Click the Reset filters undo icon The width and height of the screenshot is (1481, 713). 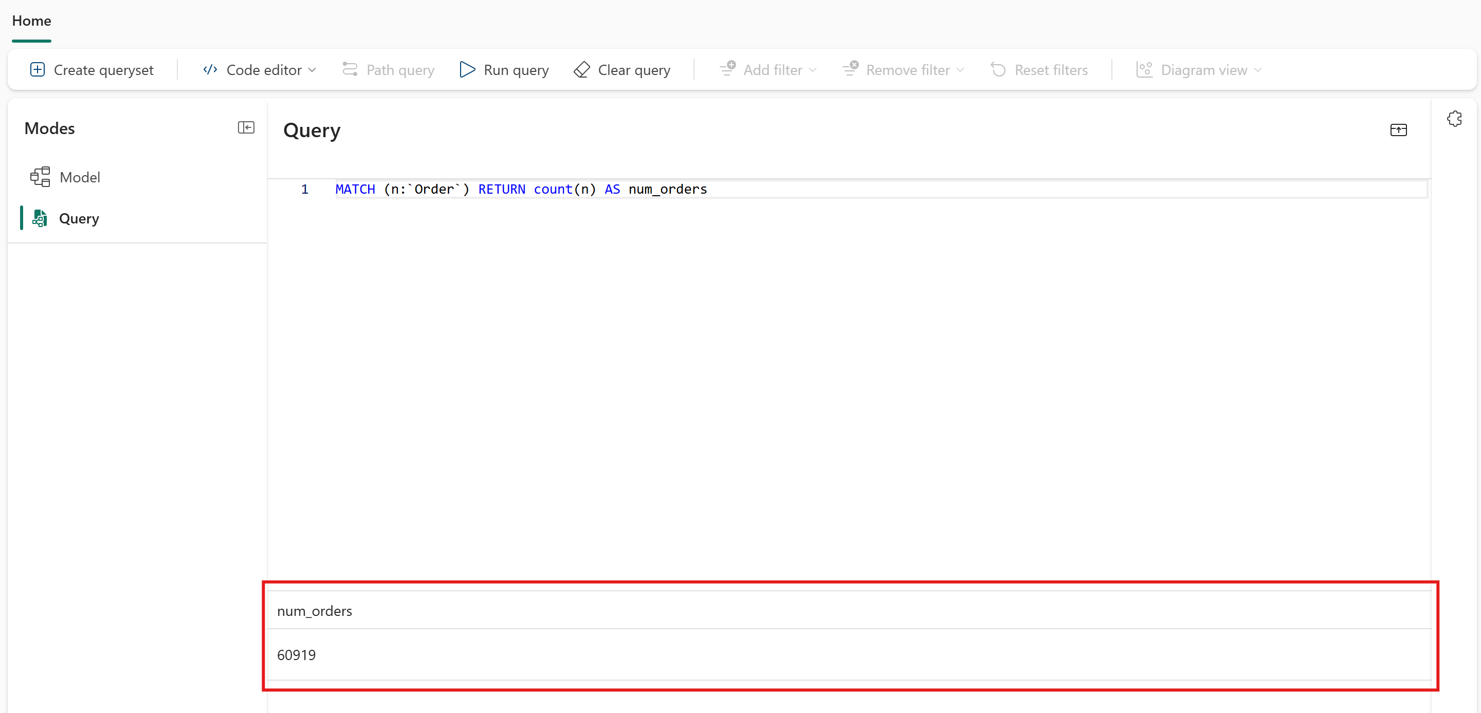pyautogui.click(x=999, y=69)
